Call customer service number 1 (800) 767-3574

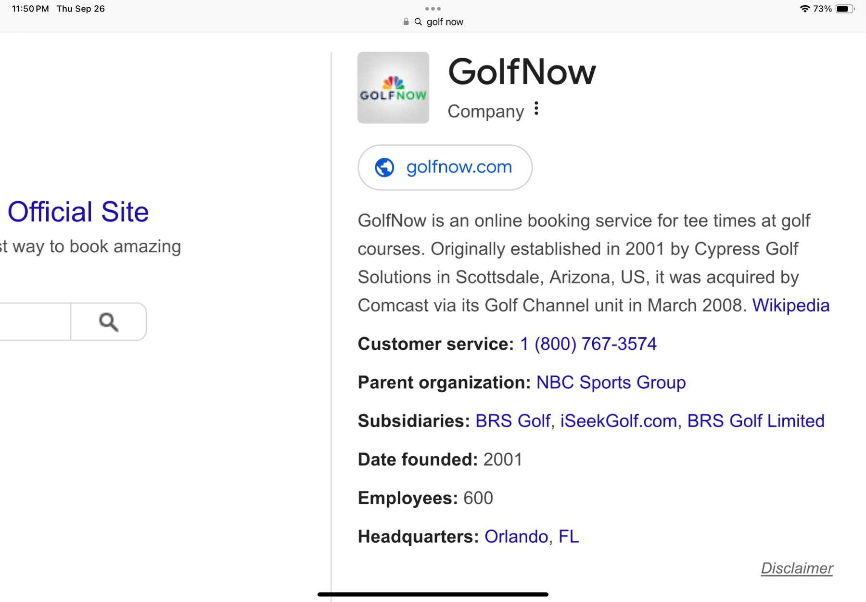click(588, 344)
